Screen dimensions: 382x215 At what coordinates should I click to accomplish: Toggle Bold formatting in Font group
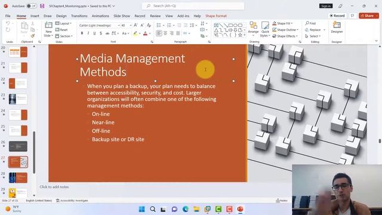pos(82,33)
